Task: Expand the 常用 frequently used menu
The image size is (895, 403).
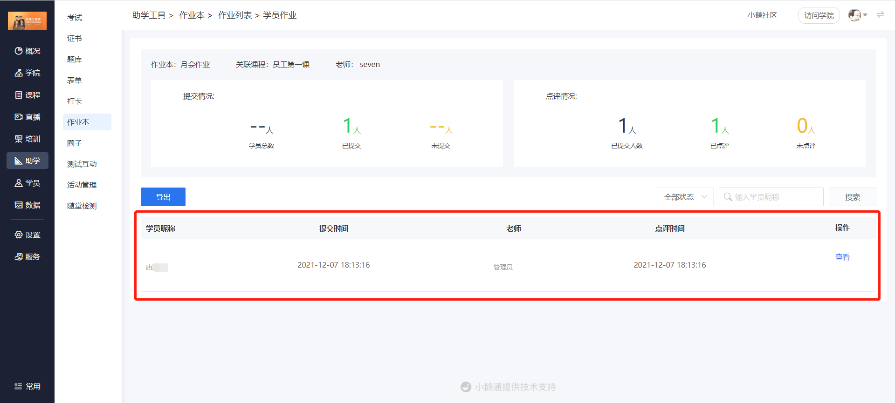Action: coord(27,386)
